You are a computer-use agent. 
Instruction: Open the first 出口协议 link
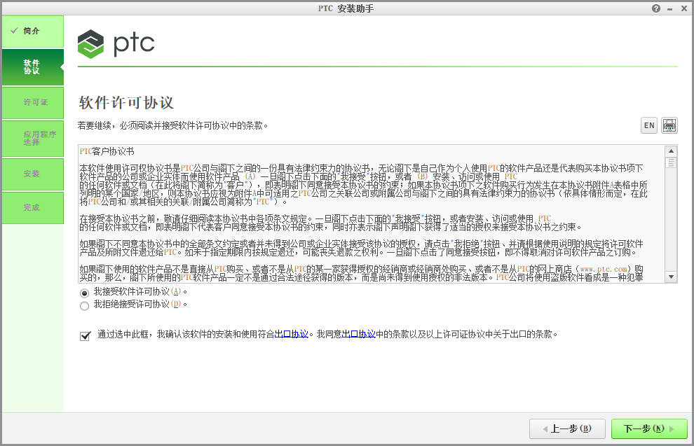pos(291,334)
